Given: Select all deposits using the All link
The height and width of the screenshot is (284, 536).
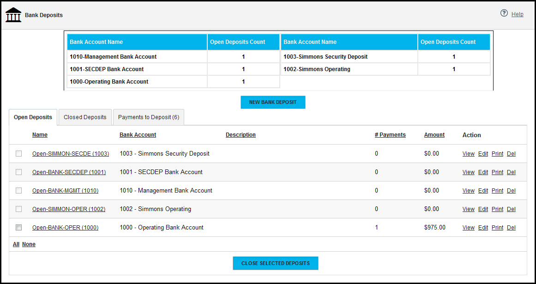Looking at the screenshot, I should coord(16,244).
